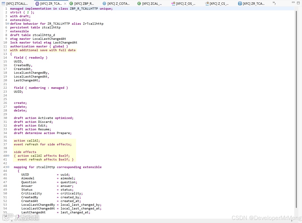
Task: Click 'draft action Edit;' line
Action: (x=30, y=126)
